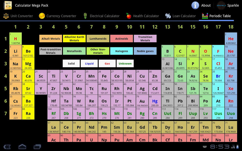Image resolution: width=242 pixels, height=151 pixels.
Task: Tap the gold coin Currency Converter icon
Action: pos(42,16)
